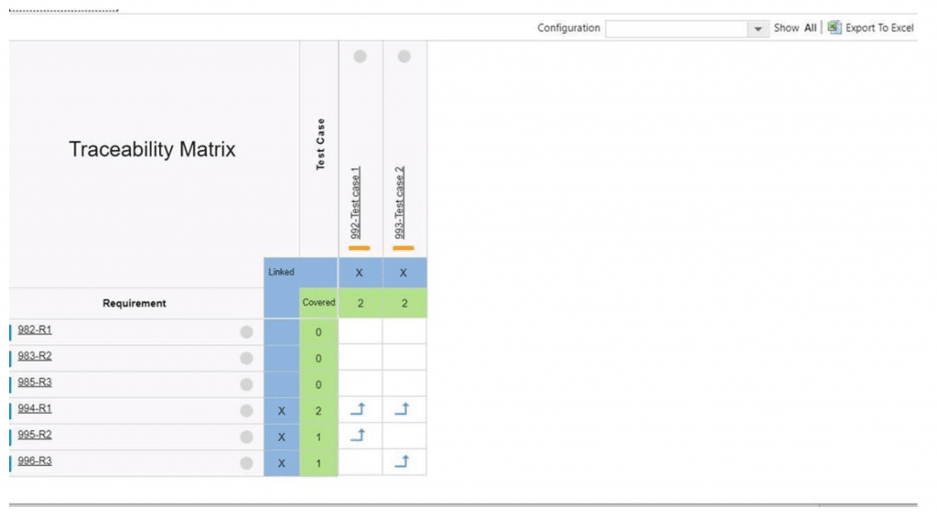937x518 pixels.
Task: Click the Covered header label
Action: [318, 302]
